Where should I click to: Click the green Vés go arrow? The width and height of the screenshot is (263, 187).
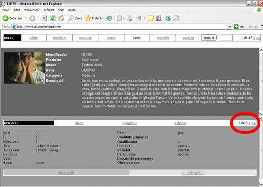236,27
